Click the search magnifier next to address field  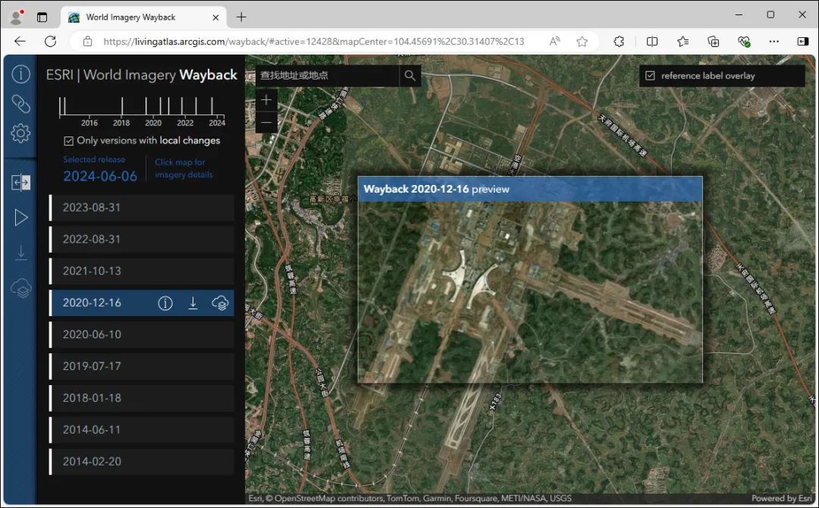click(x=409, y=76)
